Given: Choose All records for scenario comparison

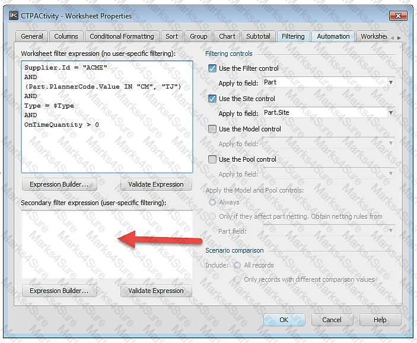Looking at the screenshot, I should pyautogui.click(x=237, y=265).
